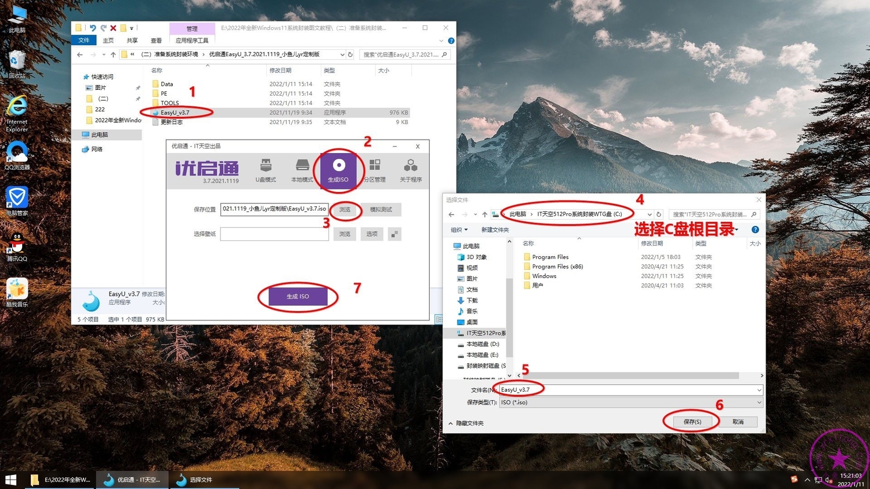Click 模拟测试 button
870x489 pixels.
pyautogui.click(x=381, y=209)
